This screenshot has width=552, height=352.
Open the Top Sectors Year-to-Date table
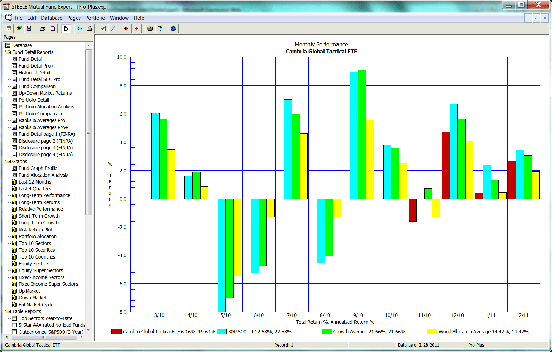[46, 318]
